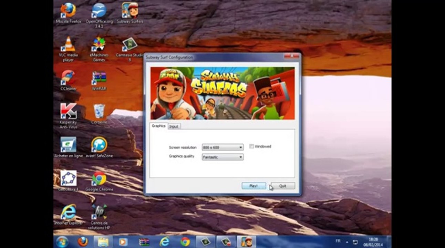Switch to Camtasia Recorder in the taskbar

[x=226, y=242]
